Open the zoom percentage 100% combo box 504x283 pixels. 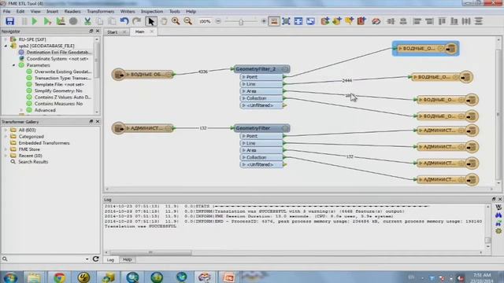(205, 21)
